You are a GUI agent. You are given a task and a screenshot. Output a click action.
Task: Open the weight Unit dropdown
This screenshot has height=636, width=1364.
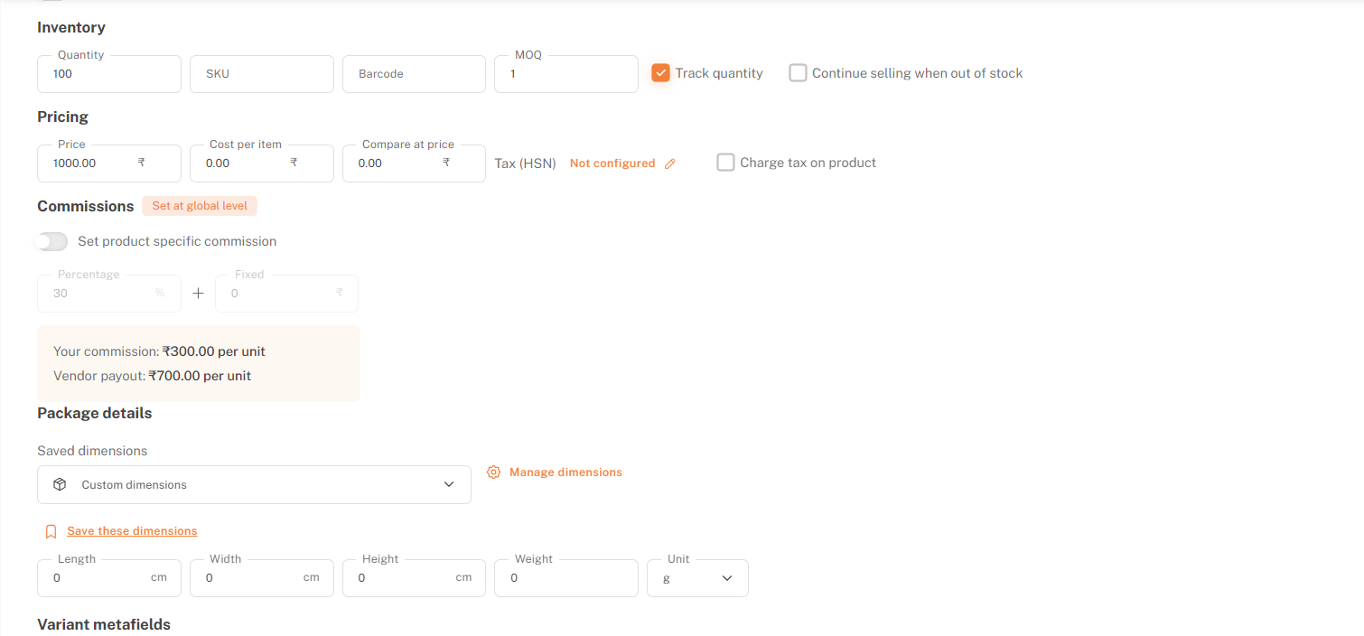point(697,578)
